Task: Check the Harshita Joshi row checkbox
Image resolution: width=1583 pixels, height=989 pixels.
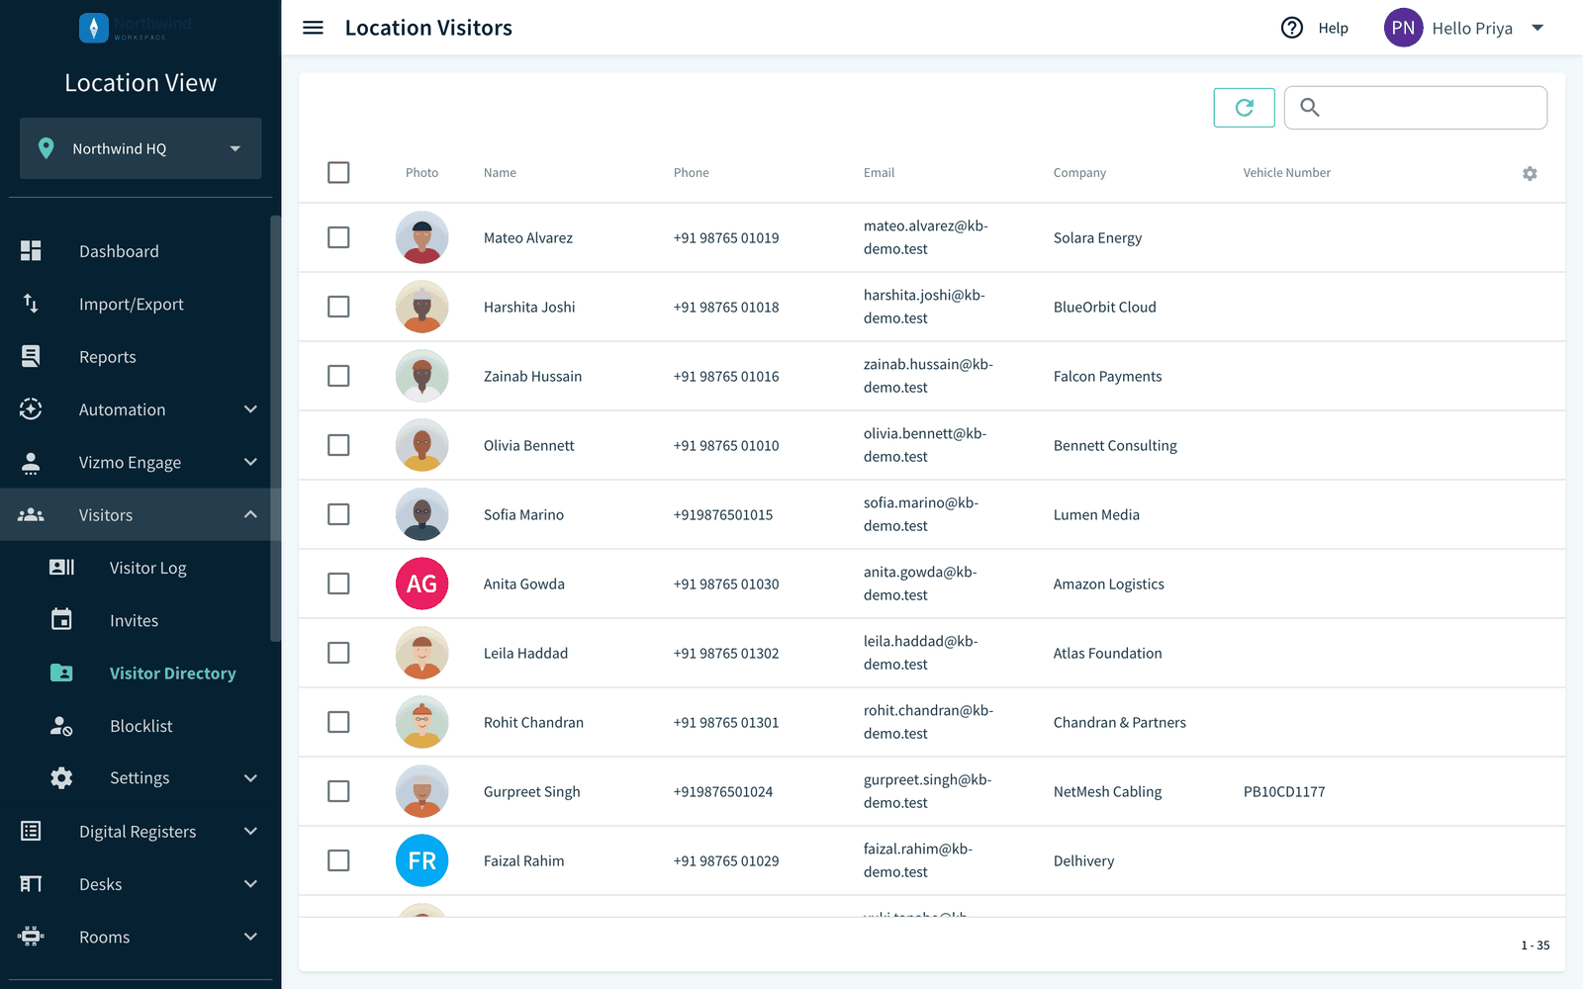Action: pos(338,307)
